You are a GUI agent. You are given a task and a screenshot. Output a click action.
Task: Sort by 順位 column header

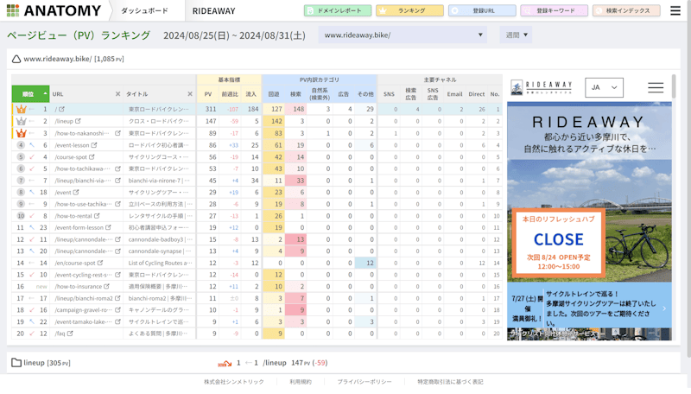[30, 94]
